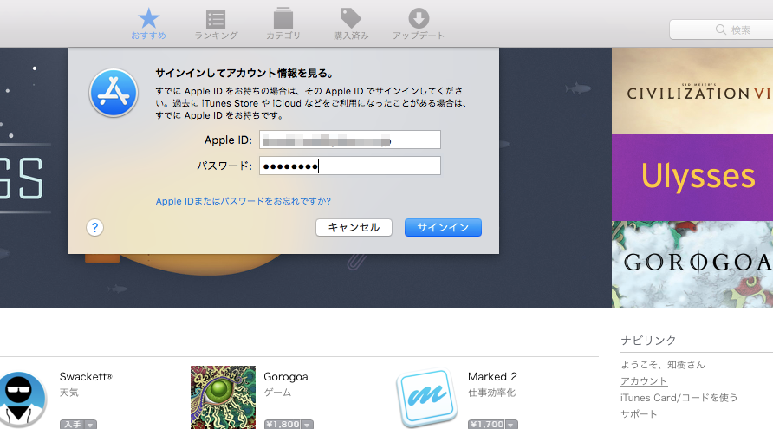The width and height of the screenshot is (773, 429).
Task: Open the Ulysses banner
Action: (692, 178)
